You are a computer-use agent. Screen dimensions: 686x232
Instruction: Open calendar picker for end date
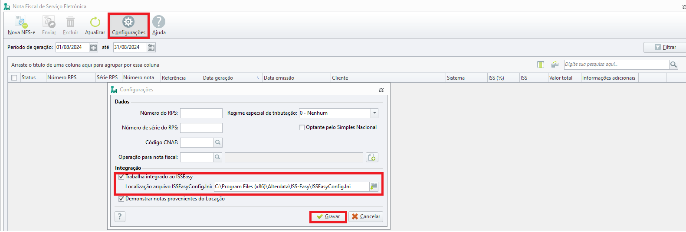point(151,47)
